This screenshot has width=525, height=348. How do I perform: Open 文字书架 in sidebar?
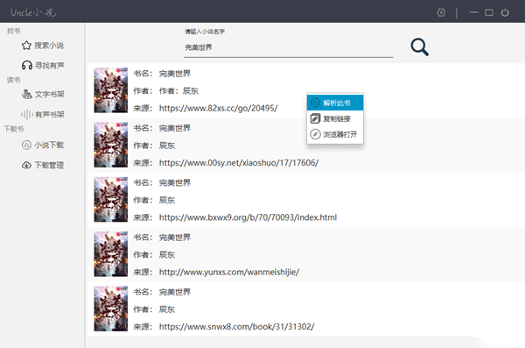(x=43, y=95)
